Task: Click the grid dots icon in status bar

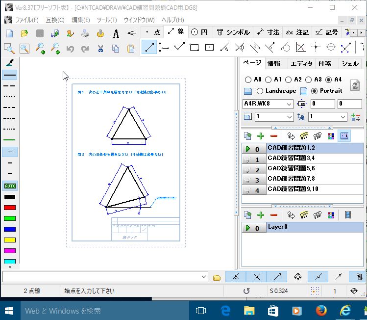Action: pos(315,291)
